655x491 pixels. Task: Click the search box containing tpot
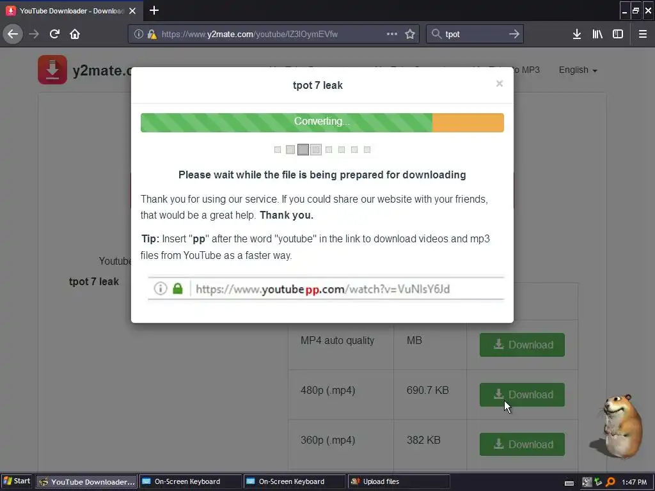click(x=474, y=35)
